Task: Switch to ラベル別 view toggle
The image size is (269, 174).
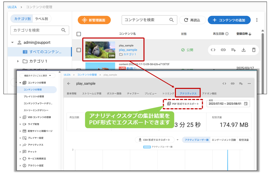Action: [42, 19]
